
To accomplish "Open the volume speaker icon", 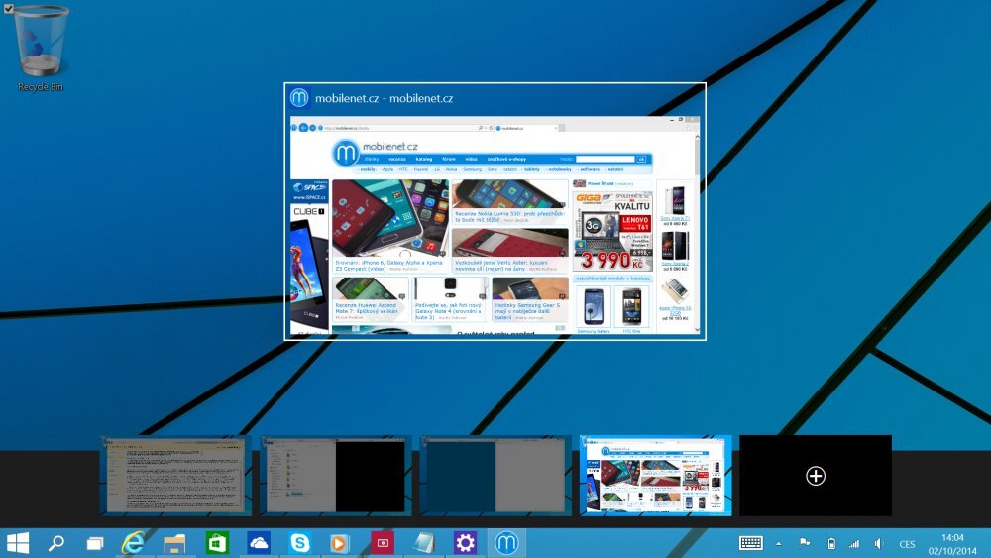I will tap(879, 543).
